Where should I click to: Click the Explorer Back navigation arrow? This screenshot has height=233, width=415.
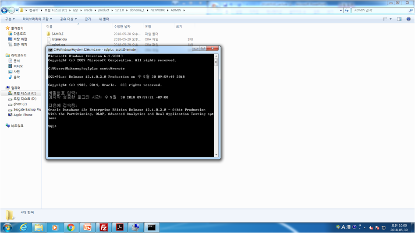click(x=4, y=10)
